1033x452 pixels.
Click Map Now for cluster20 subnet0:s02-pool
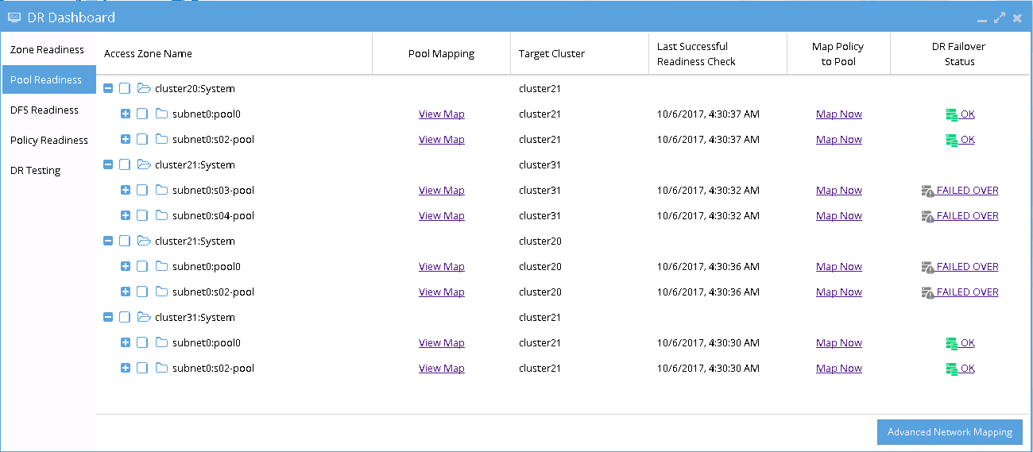tap(839, 139)
